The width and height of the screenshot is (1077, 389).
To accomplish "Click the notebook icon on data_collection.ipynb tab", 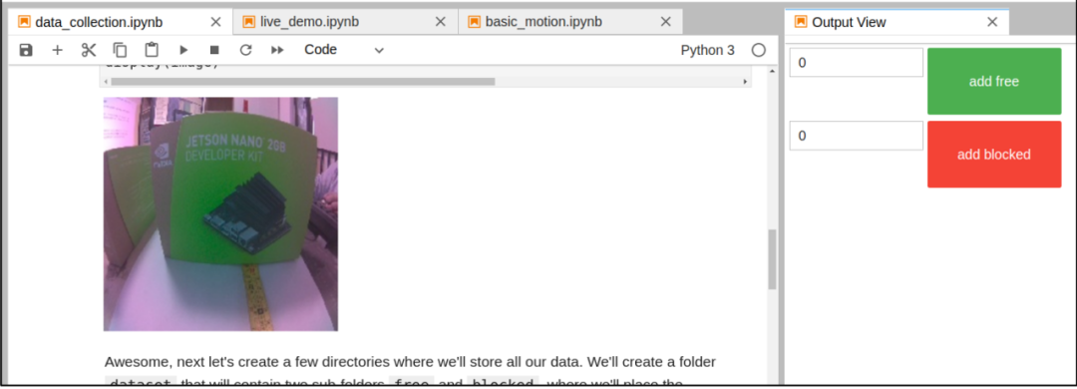I will [24, 22].
